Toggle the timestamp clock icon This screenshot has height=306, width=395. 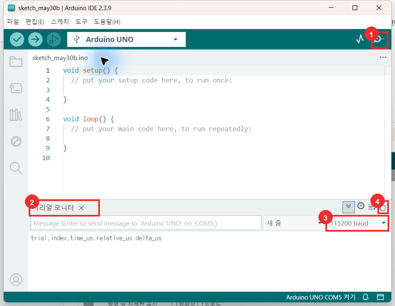(x=361, y=206)
